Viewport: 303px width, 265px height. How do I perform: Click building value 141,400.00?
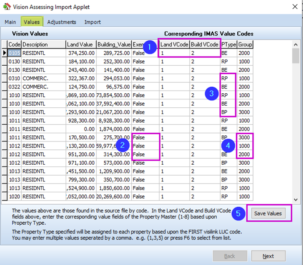pos(114,70)
